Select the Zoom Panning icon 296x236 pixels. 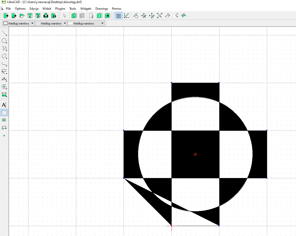point(183,16)
